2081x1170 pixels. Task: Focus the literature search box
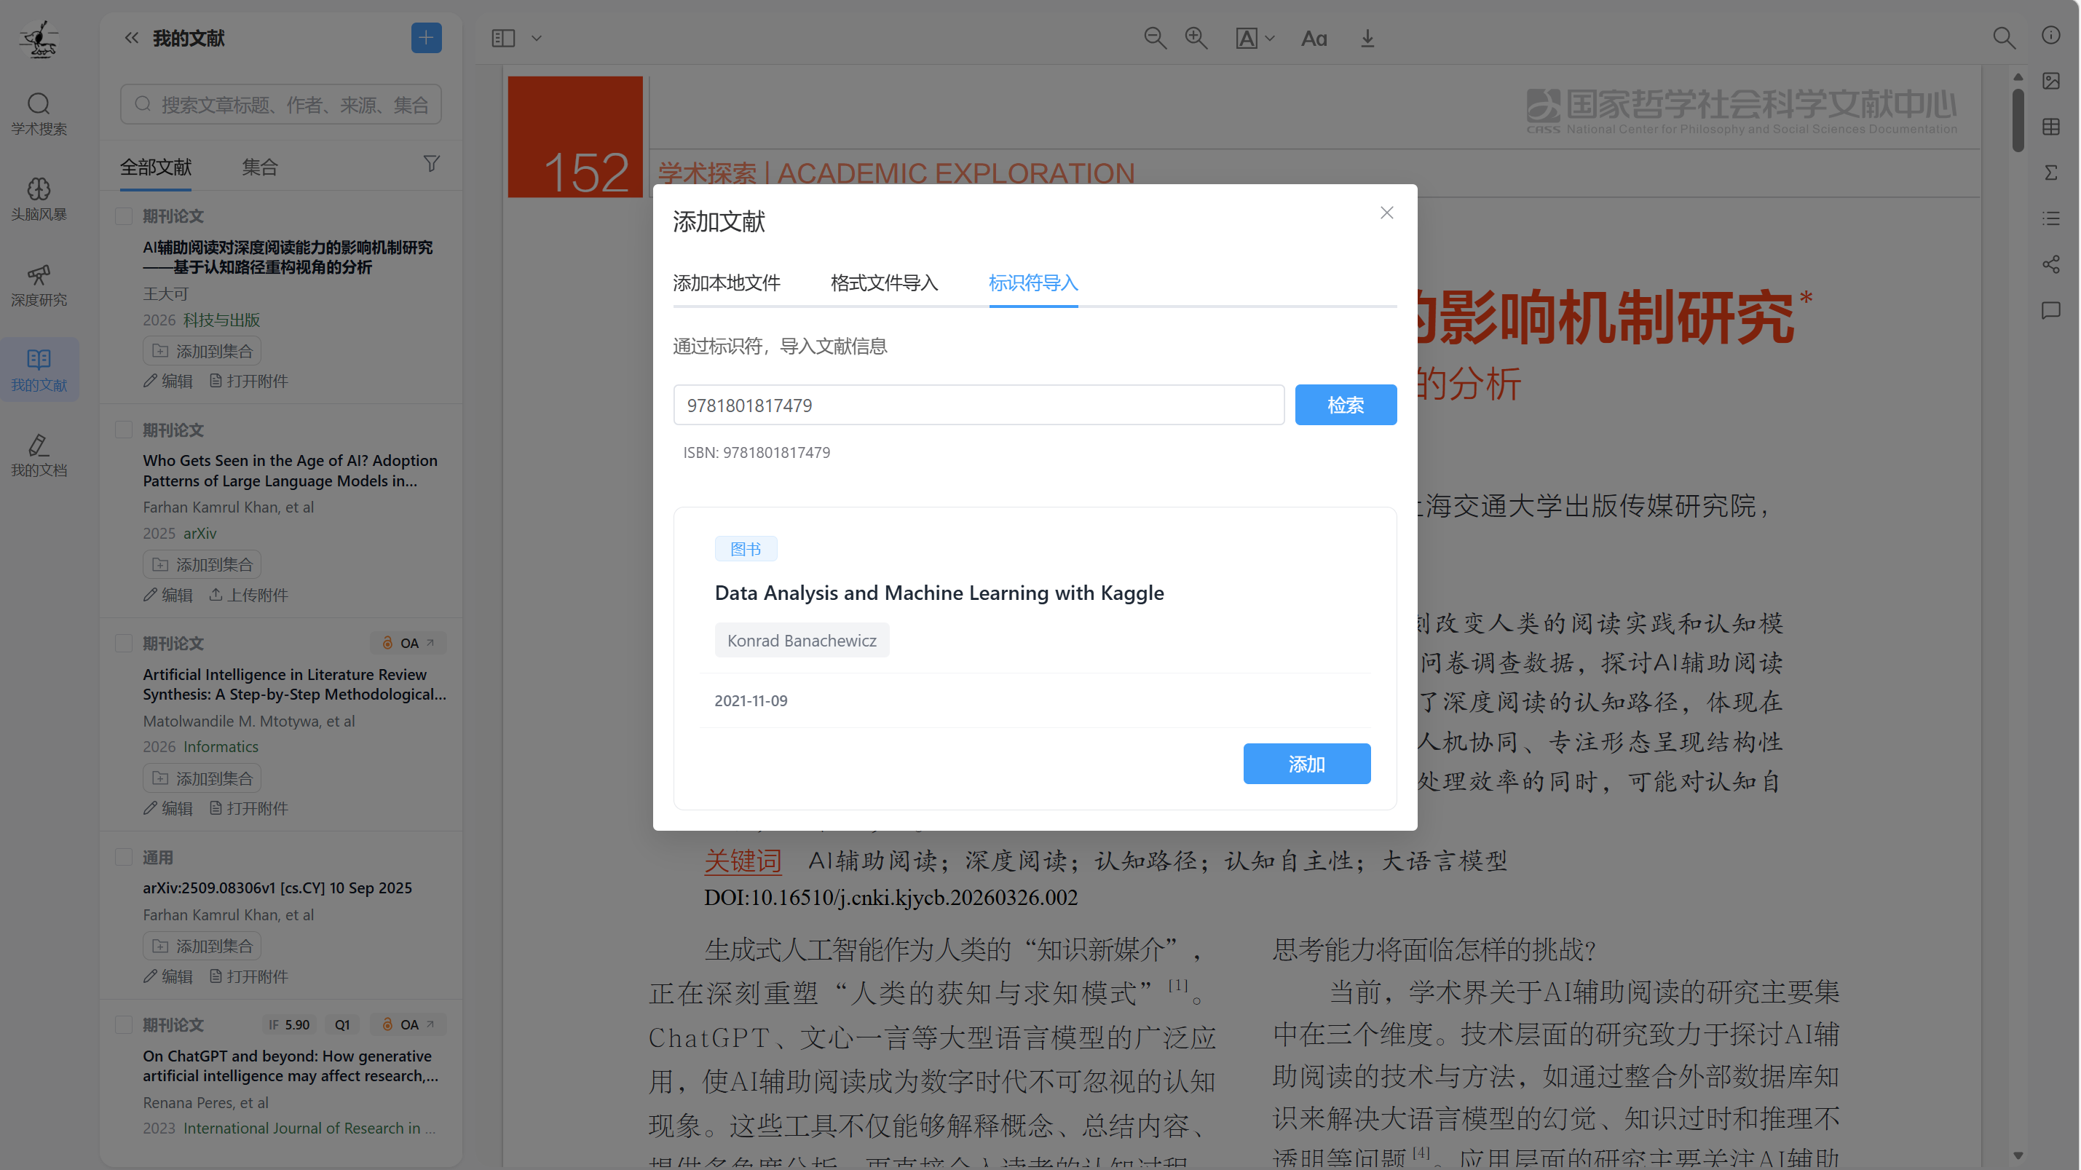coord(281,104)
